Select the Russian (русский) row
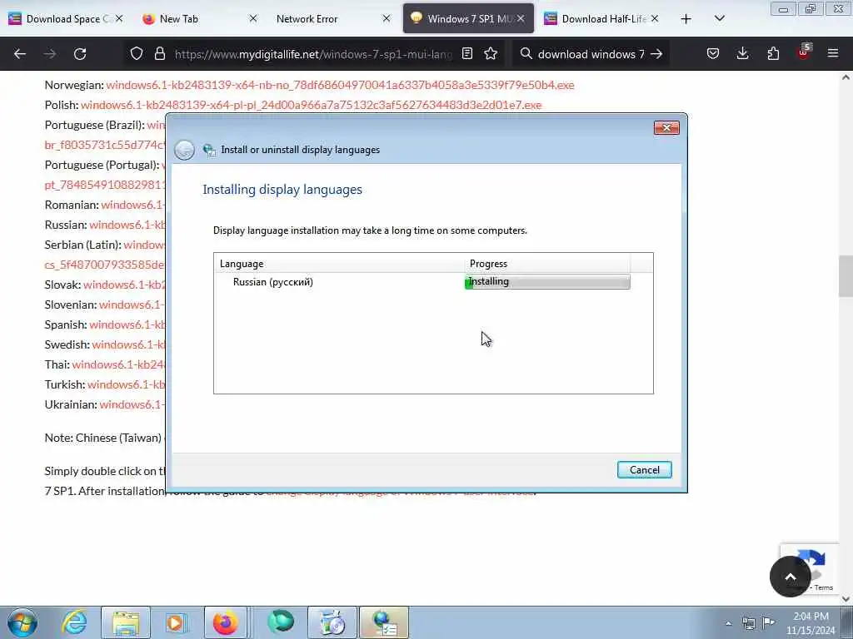 422,282
